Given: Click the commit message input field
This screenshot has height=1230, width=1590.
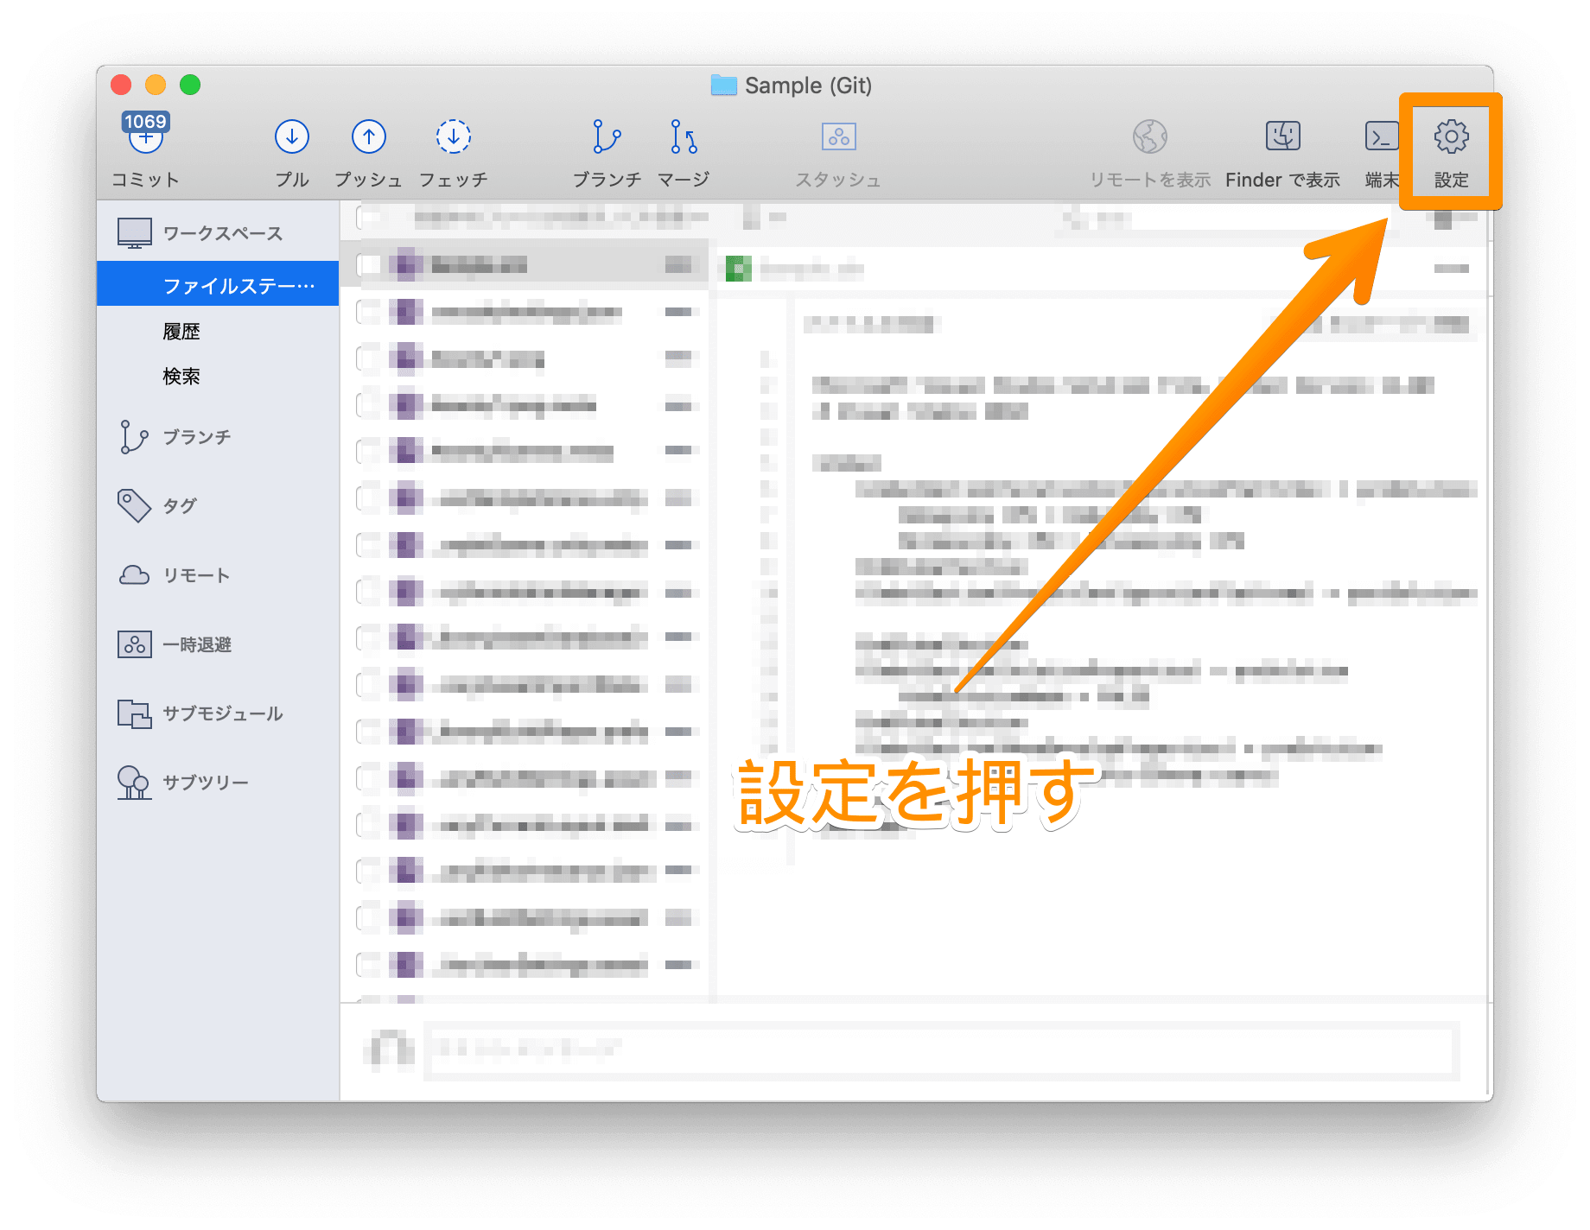Looking at the screenshot, I should coord(942,1049).
